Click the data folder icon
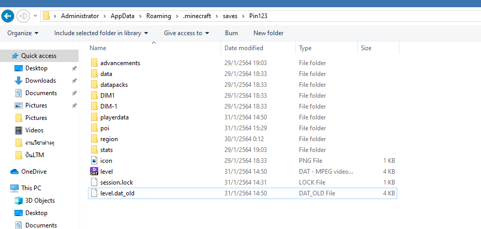 pyautogui.click(x=94, y=74)
